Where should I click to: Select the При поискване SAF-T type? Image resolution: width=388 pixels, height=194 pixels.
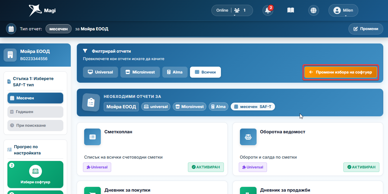pos(35,125)
